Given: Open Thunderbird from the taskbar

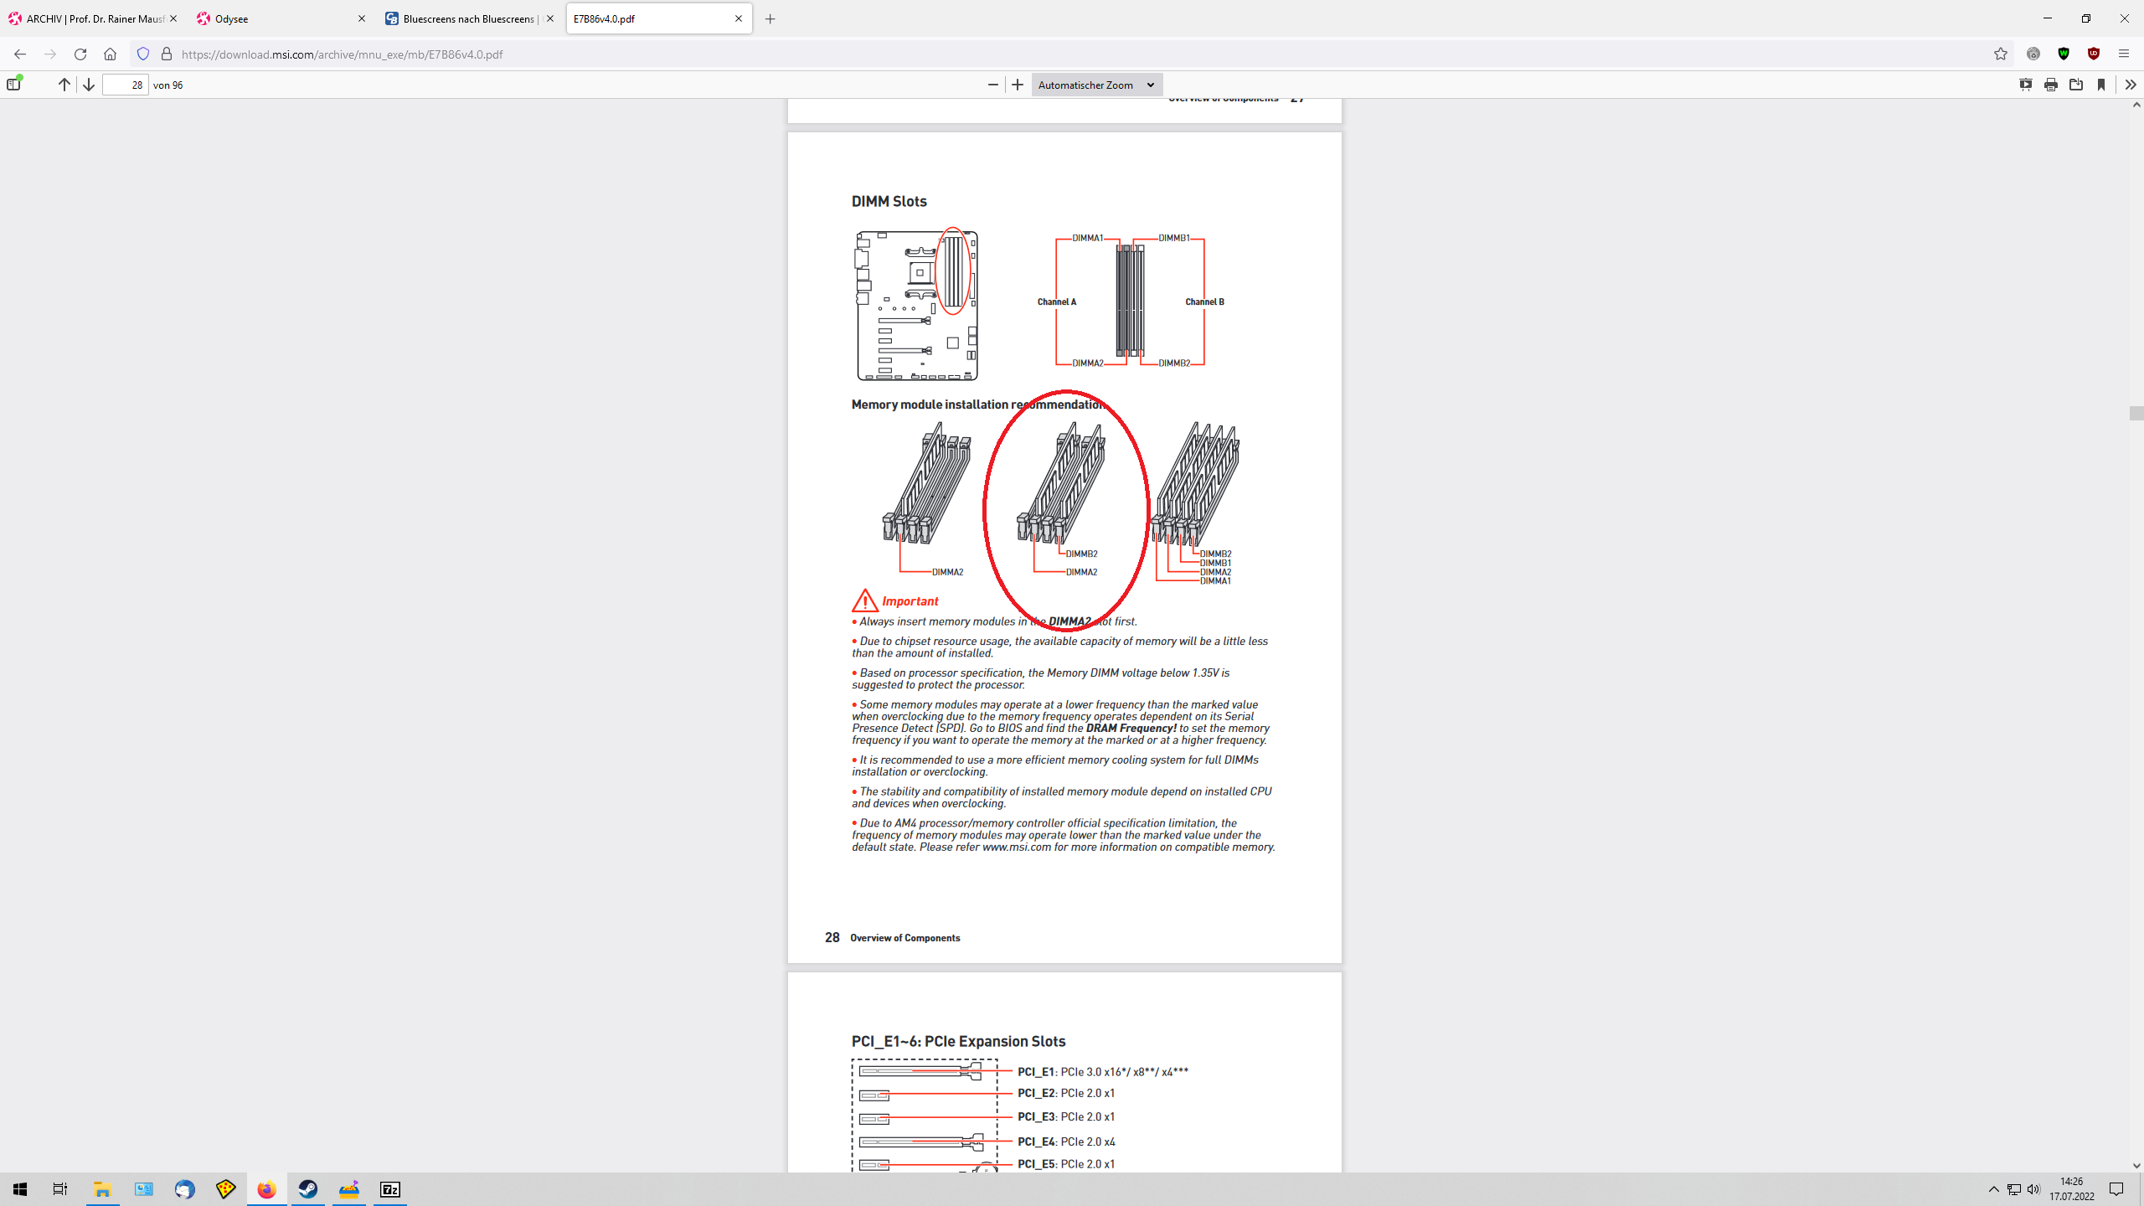Looking at the screenshot, I should [183, 1188].
